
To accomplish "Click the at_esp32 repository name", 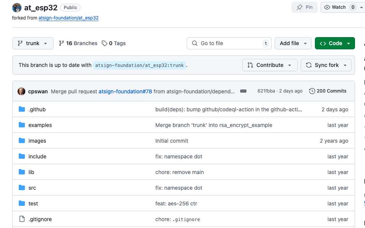I will pos(41,8).
